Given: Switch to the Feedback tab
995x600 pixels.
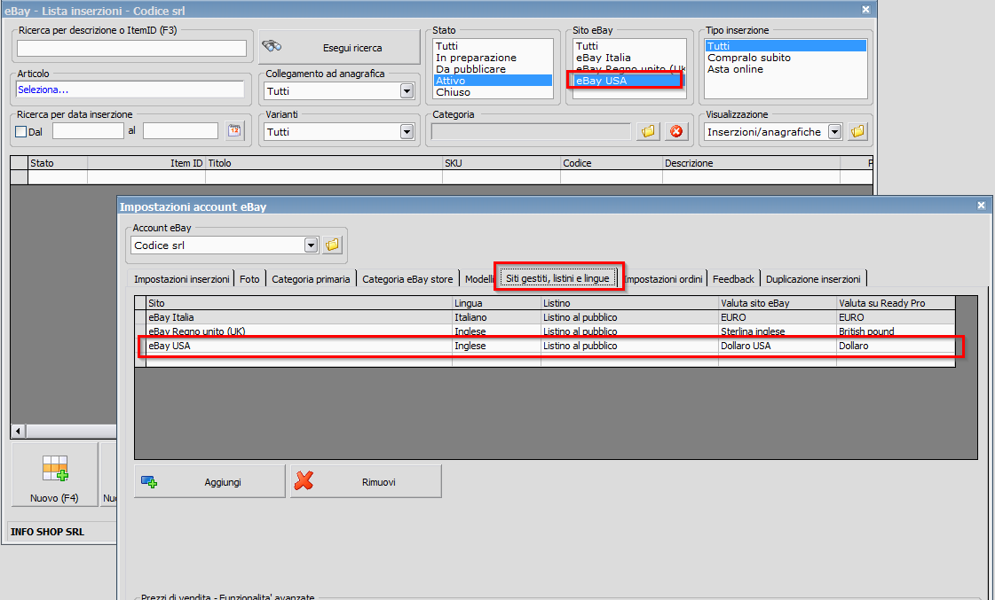Looking at the screenshot, I should [x=733, y=279].
